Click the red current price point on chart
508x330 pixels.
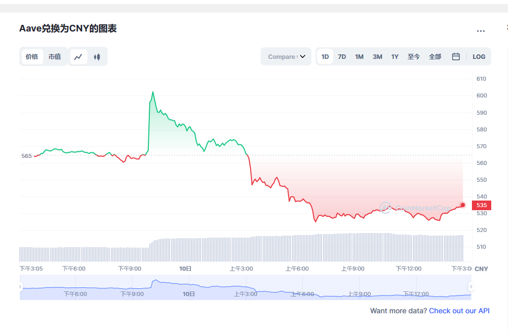463,205
